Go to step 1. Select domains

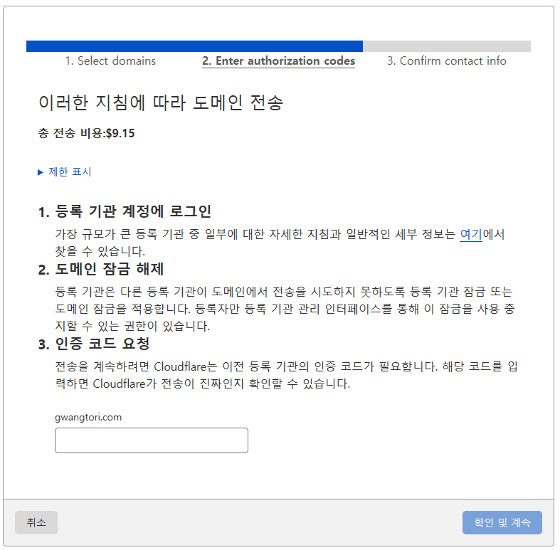[110, 60]
